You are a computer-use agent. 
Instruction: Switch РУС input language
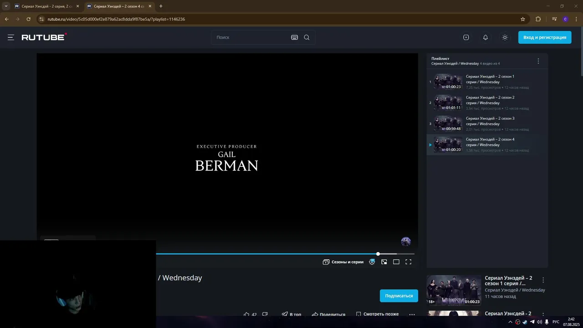coord(556,322)
